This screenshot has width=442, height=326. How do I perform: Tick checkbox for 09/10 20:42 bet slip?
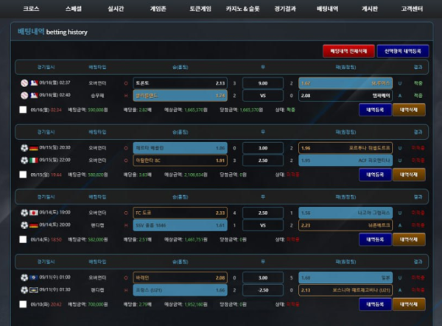(23, 304)
